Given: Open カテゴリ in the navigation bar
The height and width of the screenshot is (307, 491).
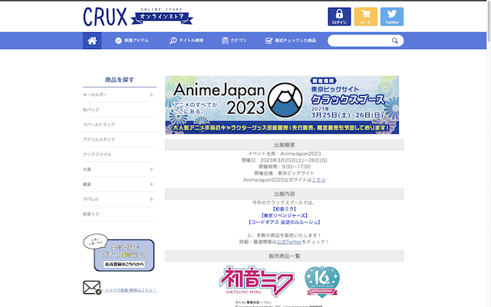Looking at the screenshot, I should tap(234, 41).
